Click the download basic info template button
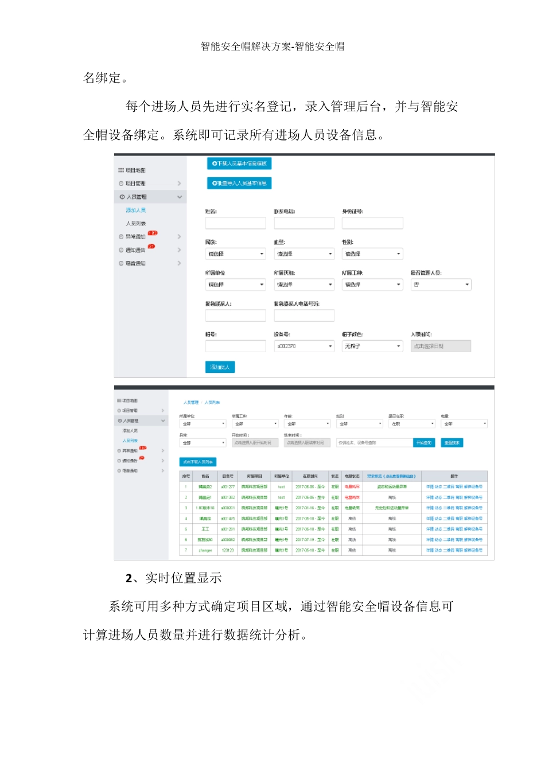Image resolution: width=545 pixels, height=771 pixels. tap(239, 163)
